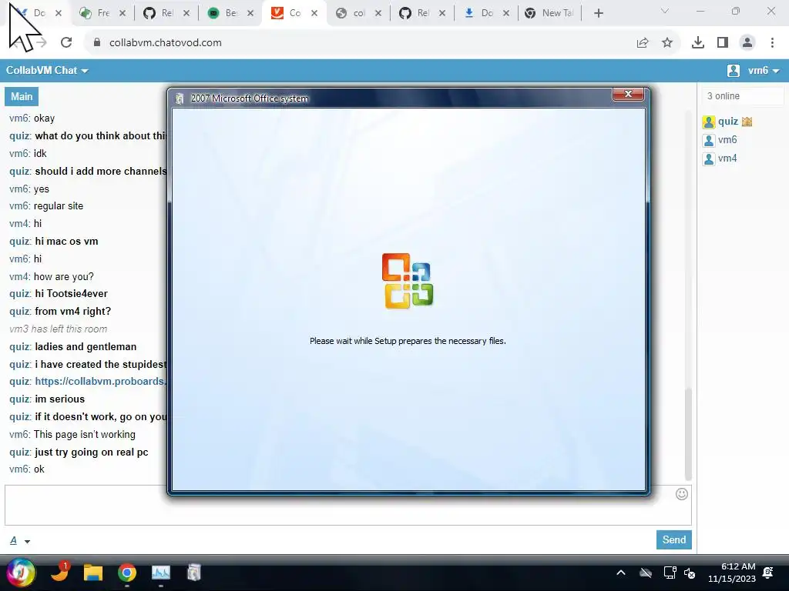789x591 pixels.
Task: Open the Chrome profile avatar
Action: coord(747,43)
